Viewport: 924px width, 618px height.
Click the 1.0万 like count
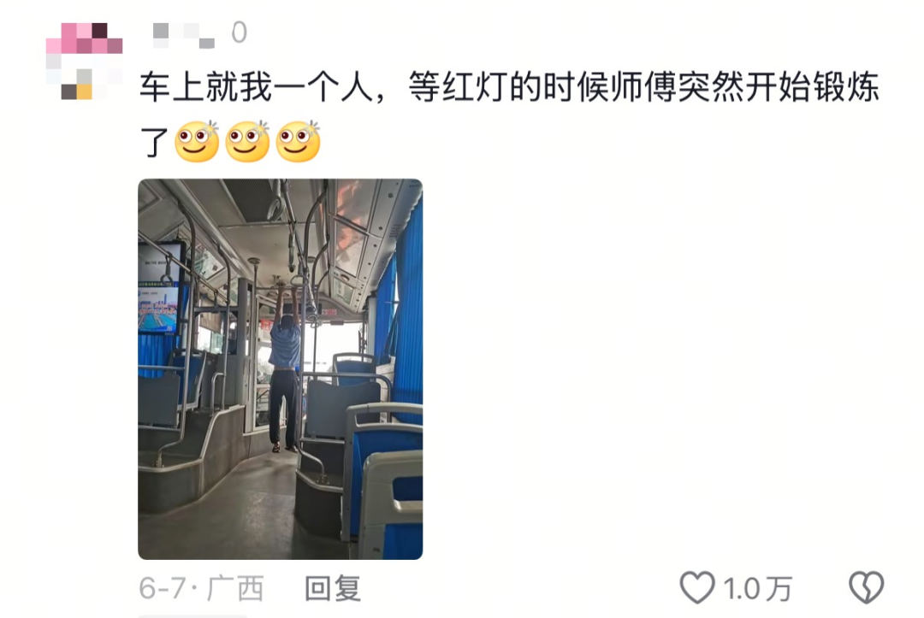[757, 589]
